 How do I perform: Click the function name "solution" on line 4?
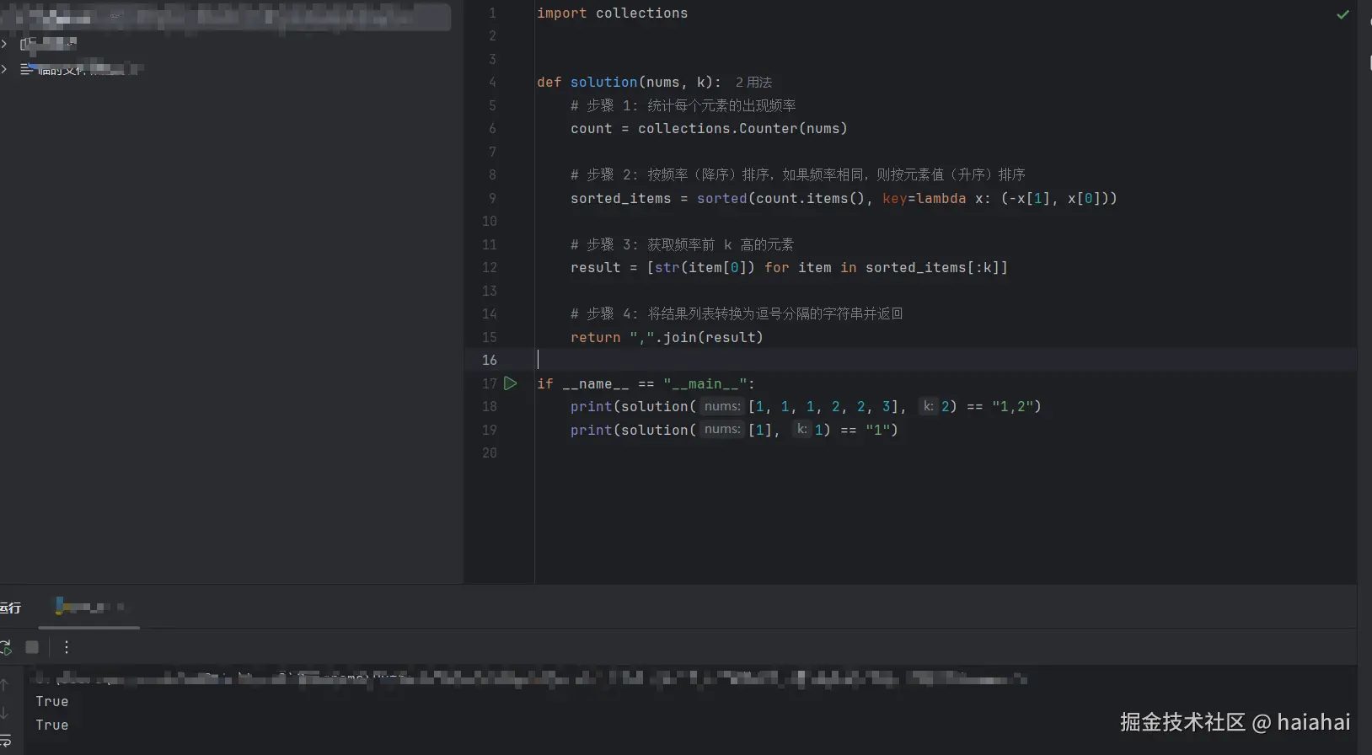[x=603, y=82]
